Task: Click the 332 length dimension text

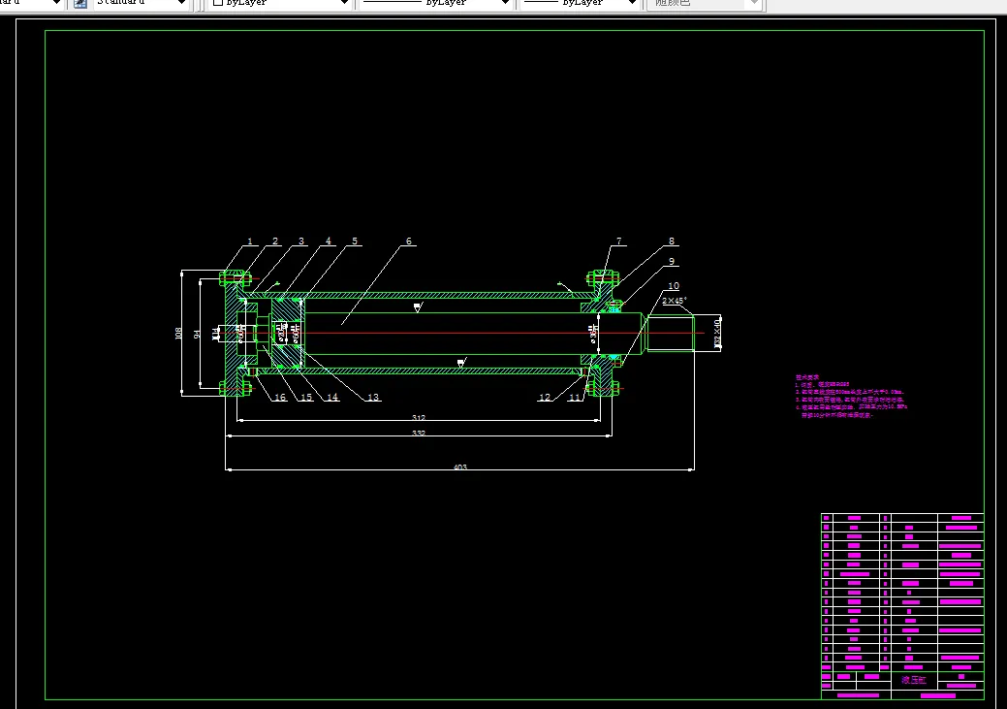Action: click(418, 434)
